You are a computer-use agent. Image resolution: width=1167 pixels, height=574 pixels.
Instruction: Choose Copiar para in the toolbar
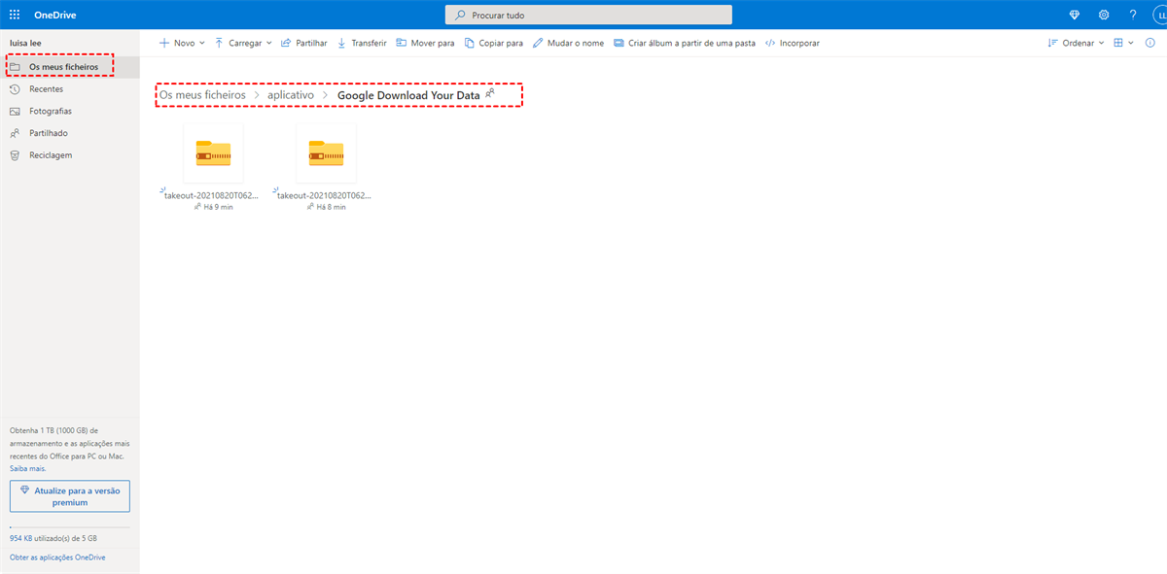[x=493, y=43]
